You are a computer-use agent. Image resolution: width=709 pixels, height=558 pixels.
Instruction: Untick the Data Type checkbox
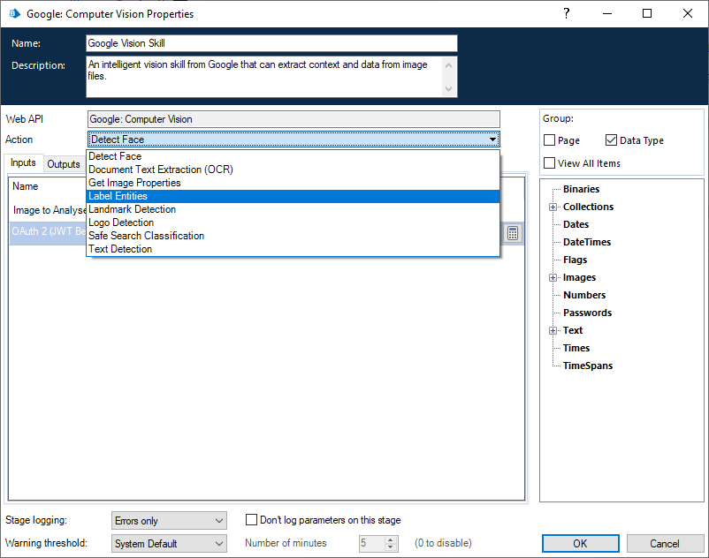pyautogui.click(x=611, y=140)
